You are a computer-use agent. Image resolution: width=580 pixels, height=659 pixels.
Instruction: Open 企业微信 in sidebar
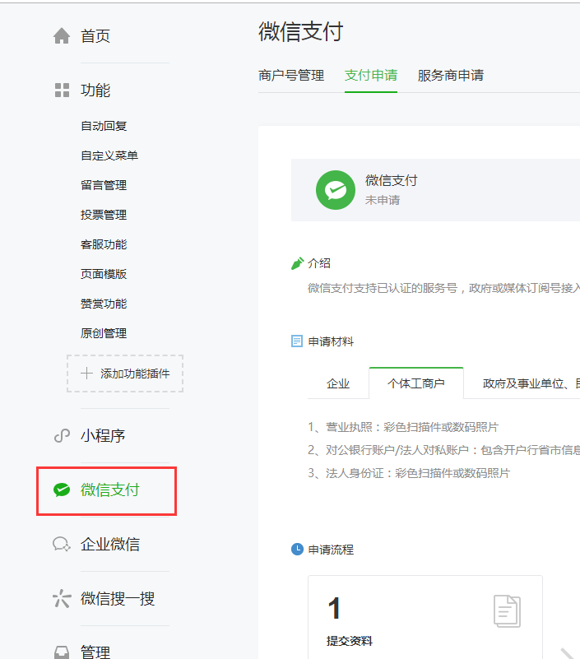[110, 545]
